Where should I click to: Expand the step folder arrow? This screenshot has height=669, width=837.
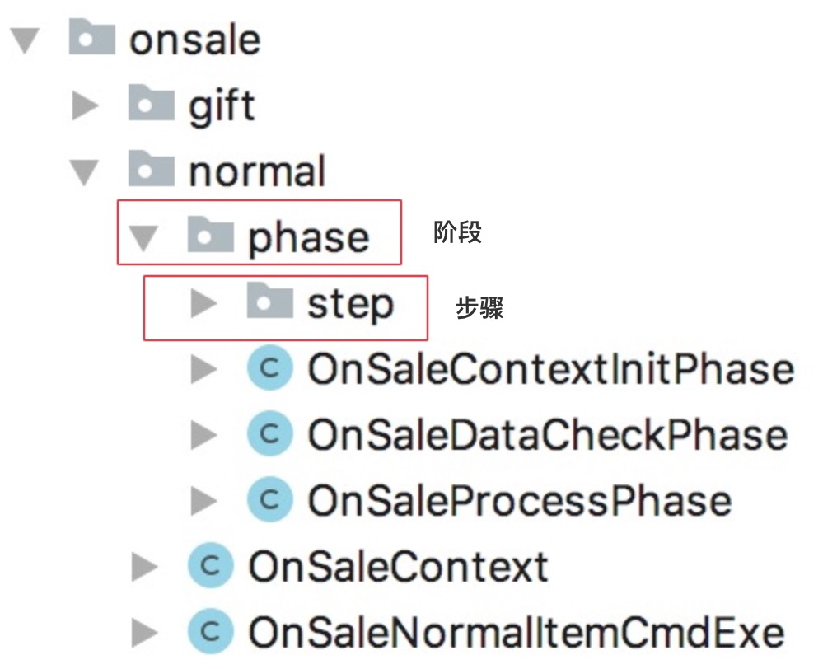pos(204,302)
